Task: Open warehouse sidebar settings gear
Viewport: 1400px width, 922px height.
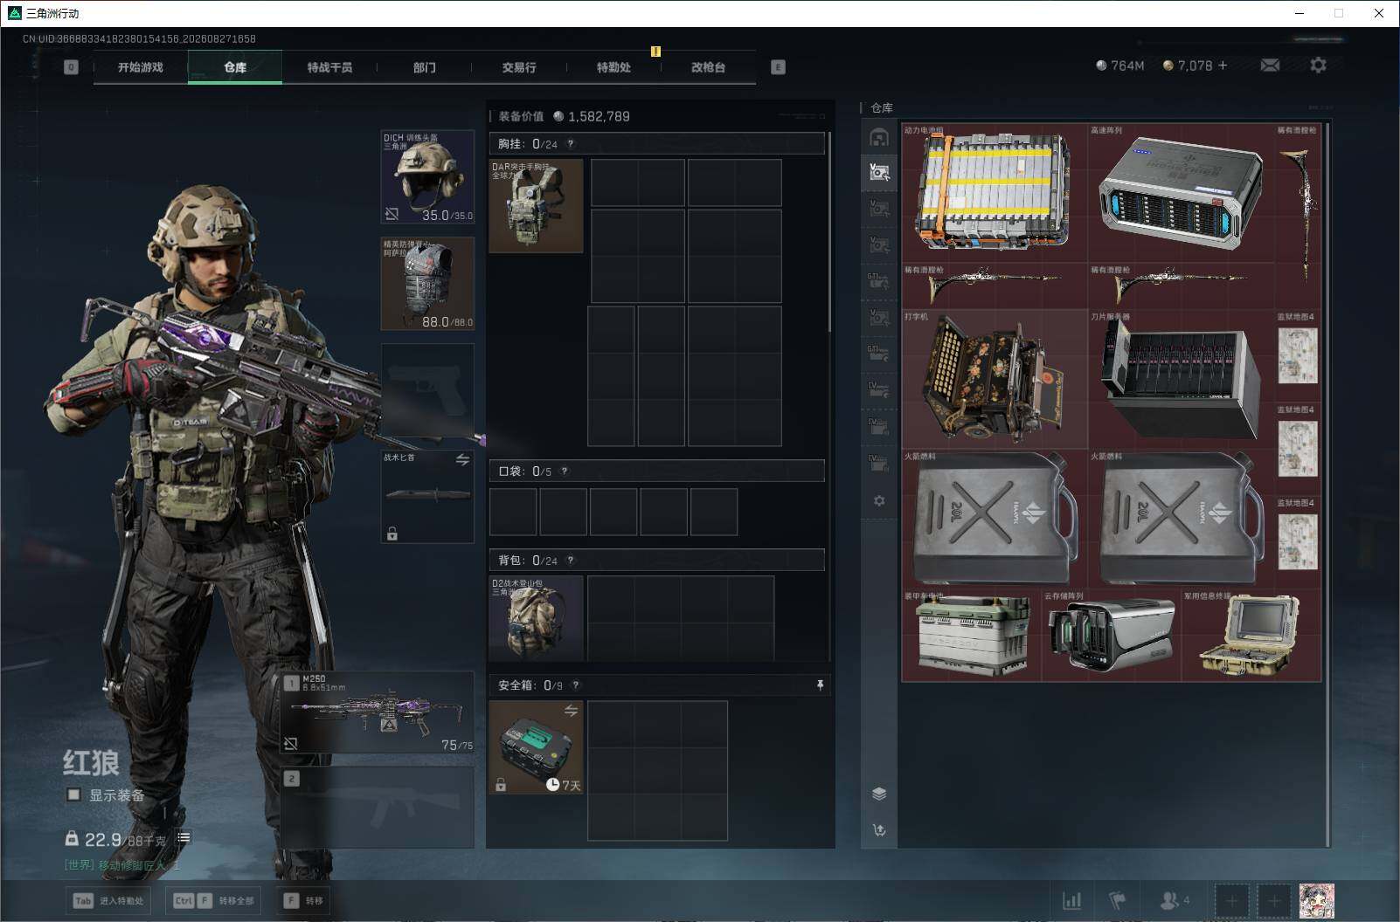Action: (879, 501)
